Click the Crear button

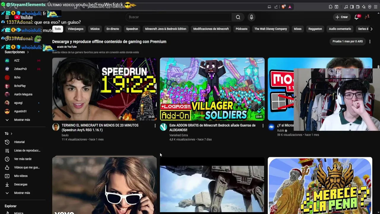[342, 17]
